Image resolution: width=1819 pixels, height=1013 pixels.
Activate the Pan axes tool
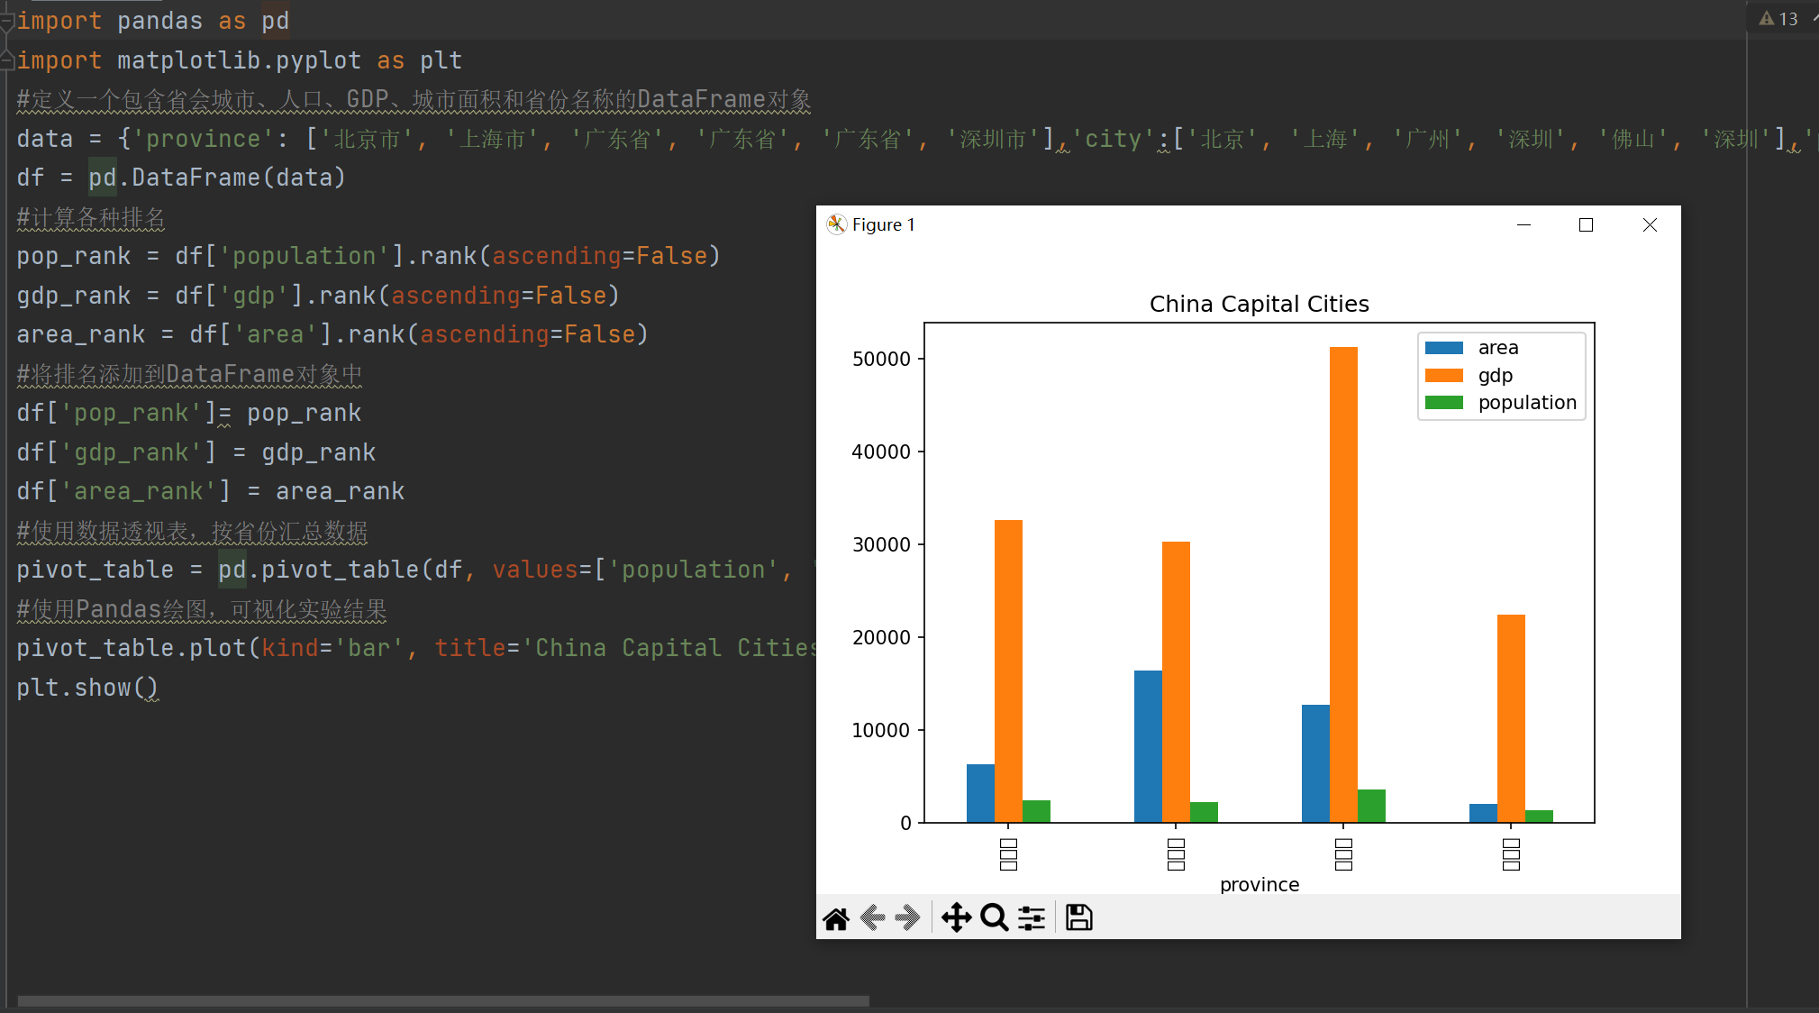point(956,918)
